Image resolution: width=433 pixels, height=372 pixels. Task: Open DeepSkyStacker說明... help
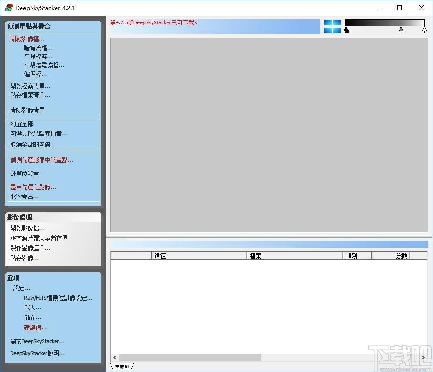click(x=37, y=353)
